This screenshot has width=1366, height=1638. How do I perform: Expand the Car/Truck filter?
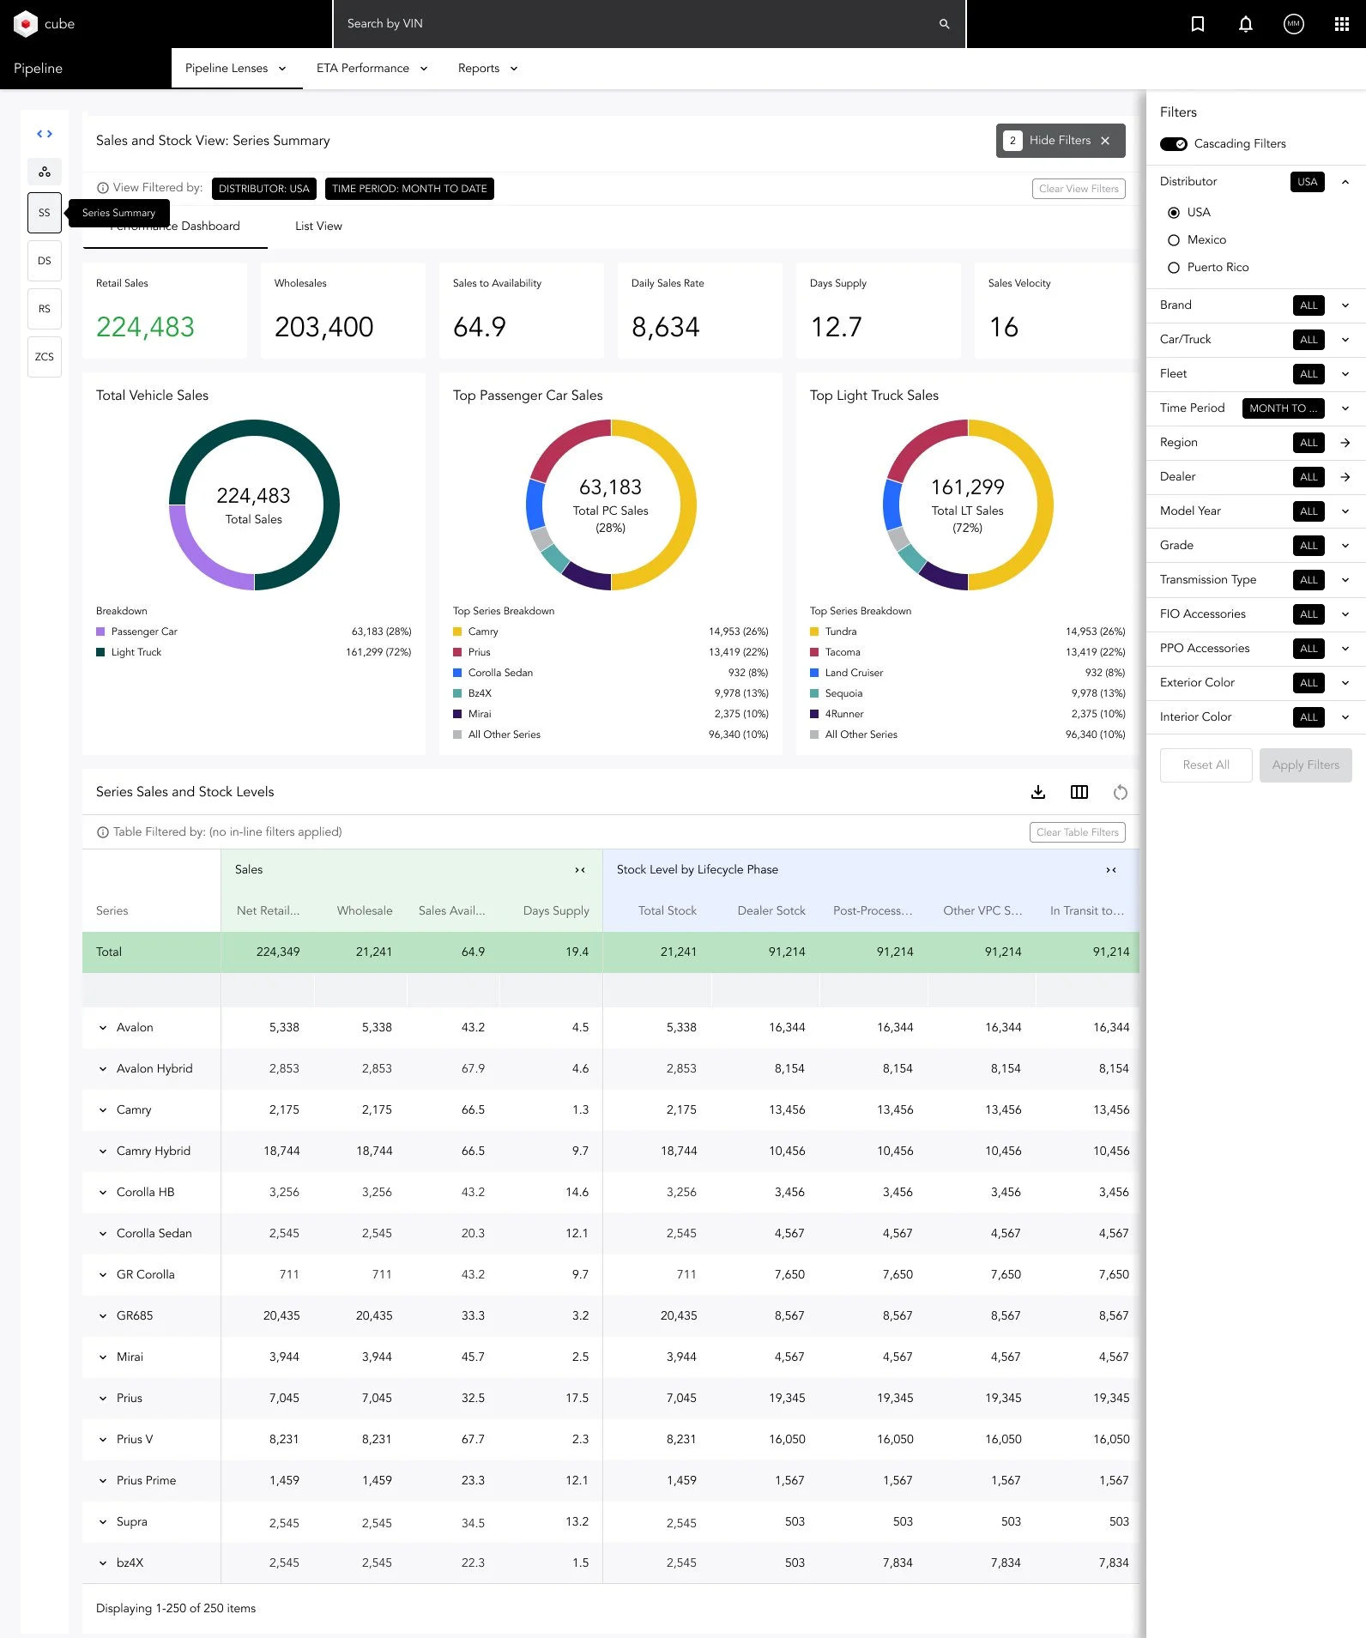click(x=1345, y=340)
